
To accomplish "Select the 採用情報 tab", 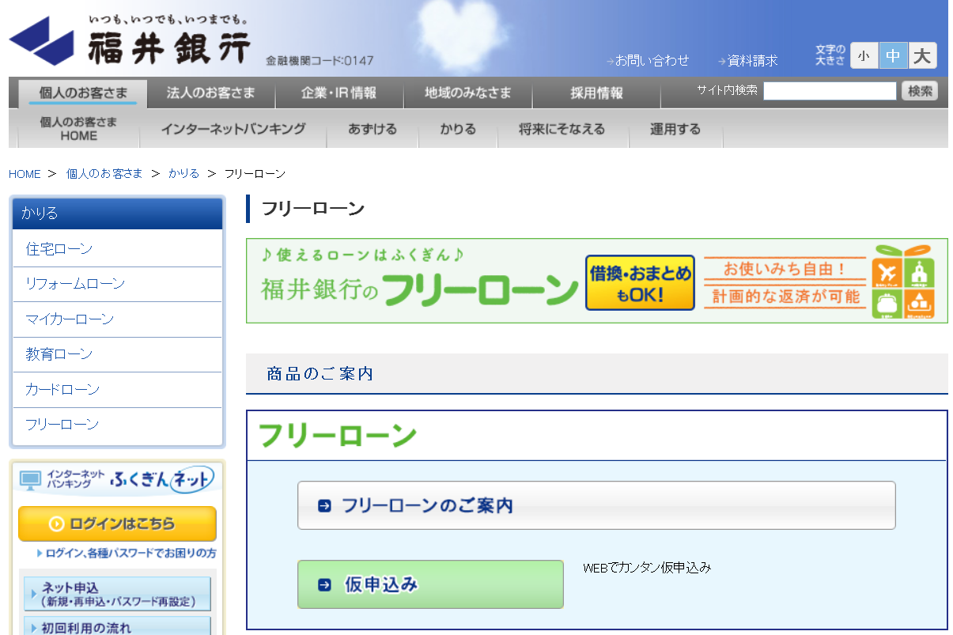I will (x=596, y=93).
